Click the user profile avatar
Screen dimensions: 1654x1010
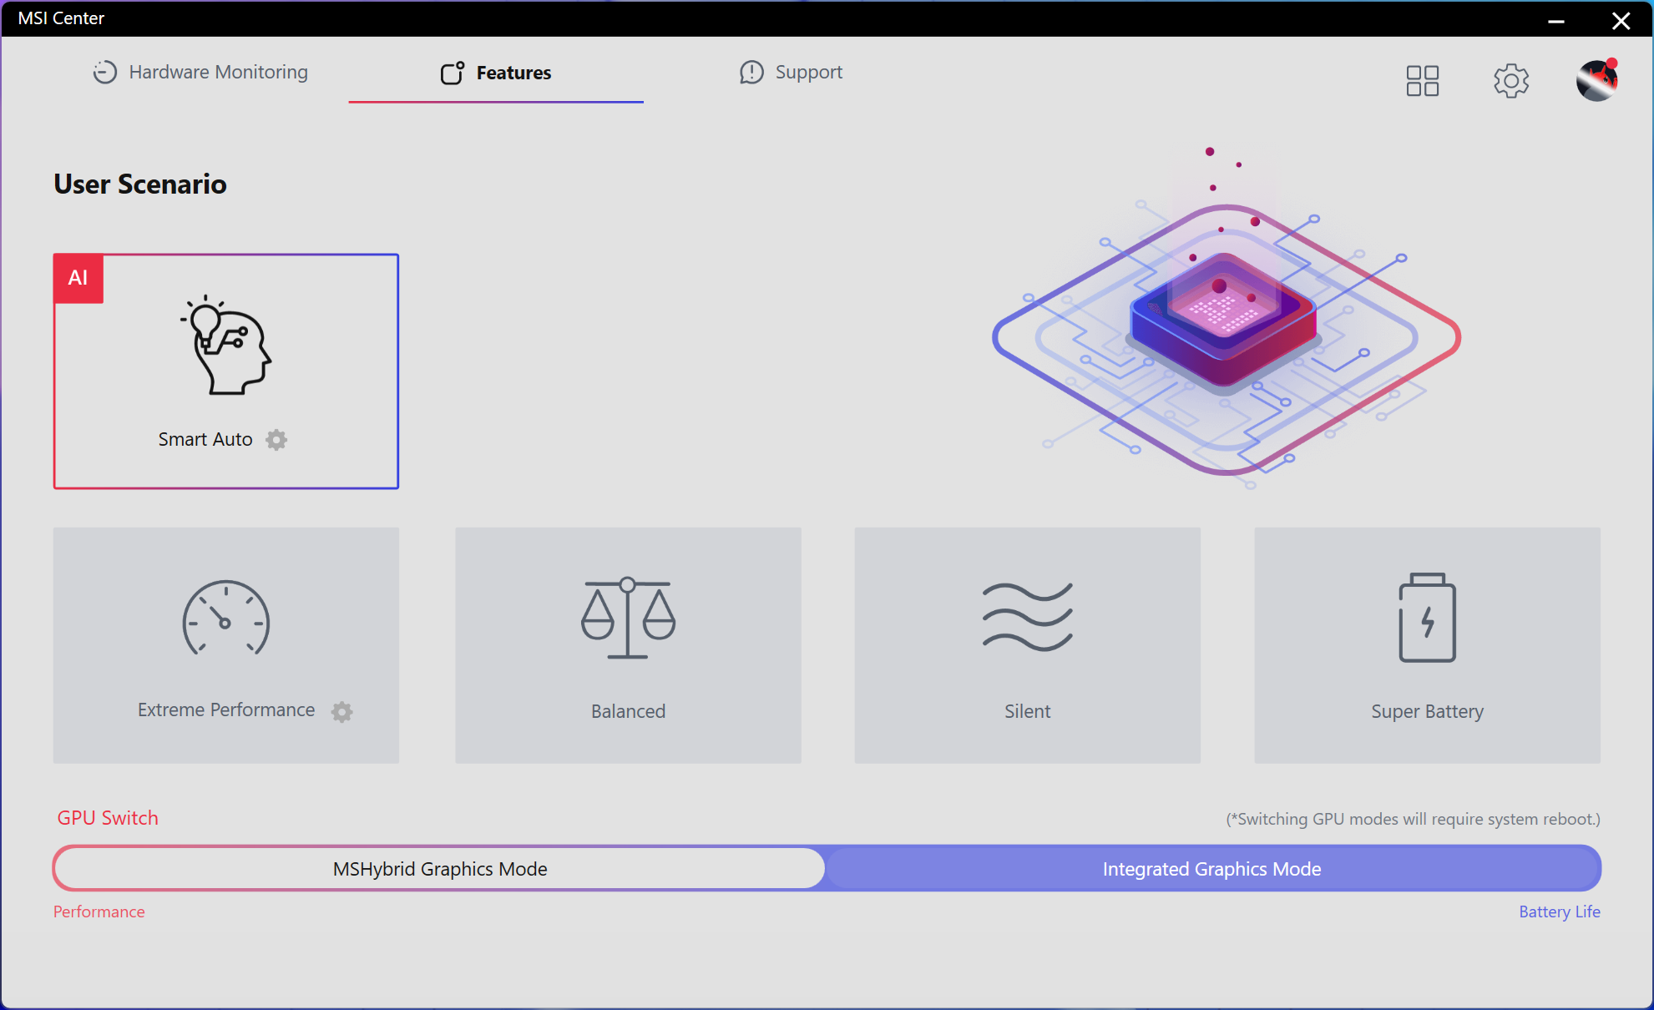[1596, 81]
